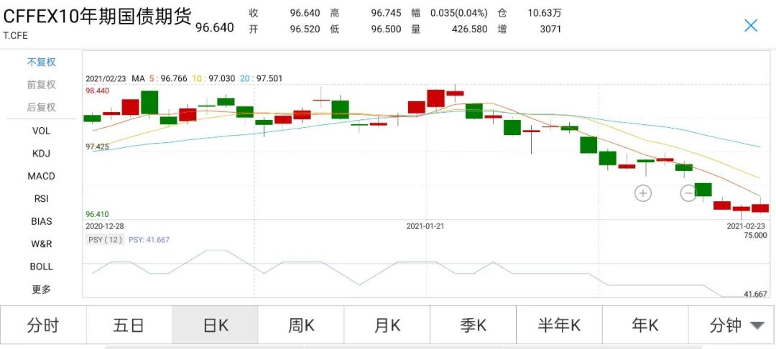The image size is (776, 349).
Task: Click the 75.000 PSY scale label
Action: [755, 236]
